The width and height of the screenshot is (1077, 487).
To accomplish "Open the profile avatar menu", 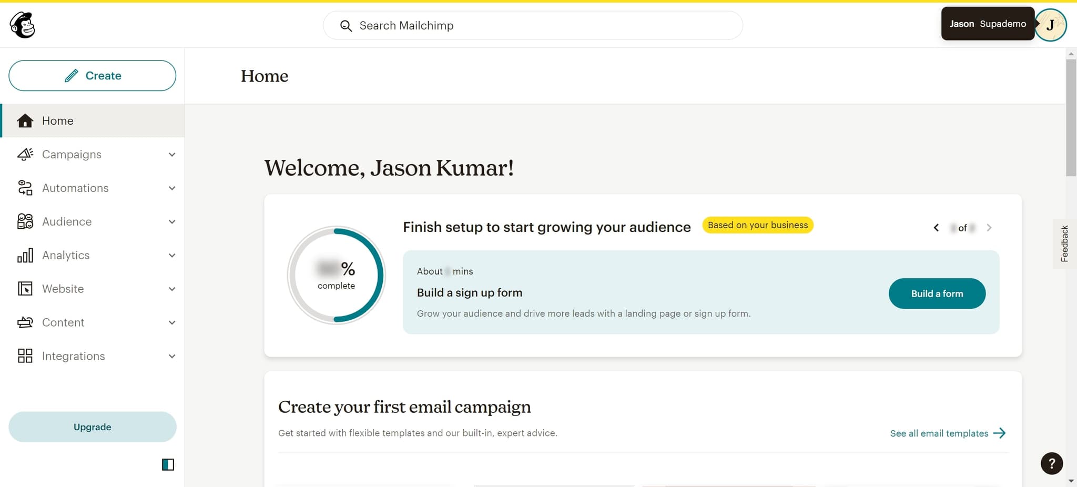I will pyautogui.click(x=1050, y=25).
